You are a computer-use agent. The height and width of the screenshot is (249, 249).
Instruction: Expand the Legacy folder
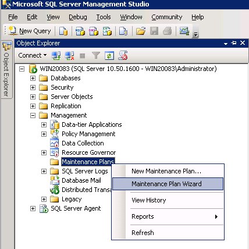(44, 199)
